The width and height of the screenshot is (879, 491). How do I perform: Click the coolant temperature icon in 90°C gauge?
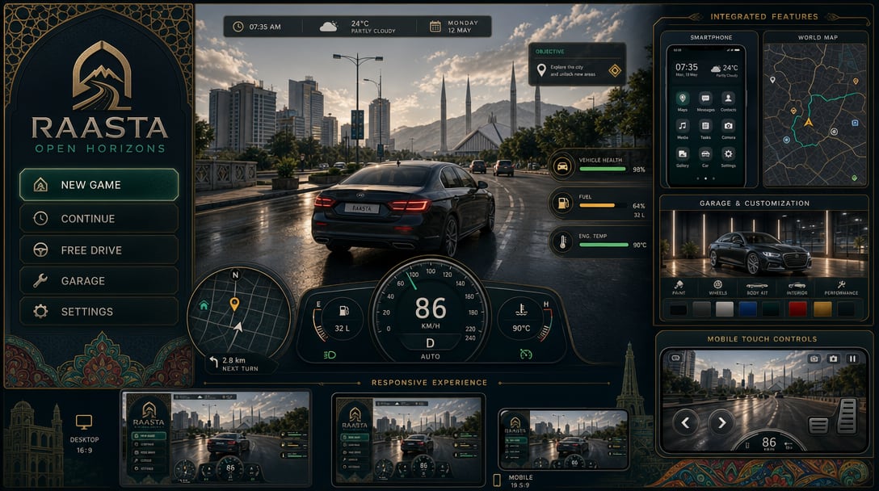(521, 309)
